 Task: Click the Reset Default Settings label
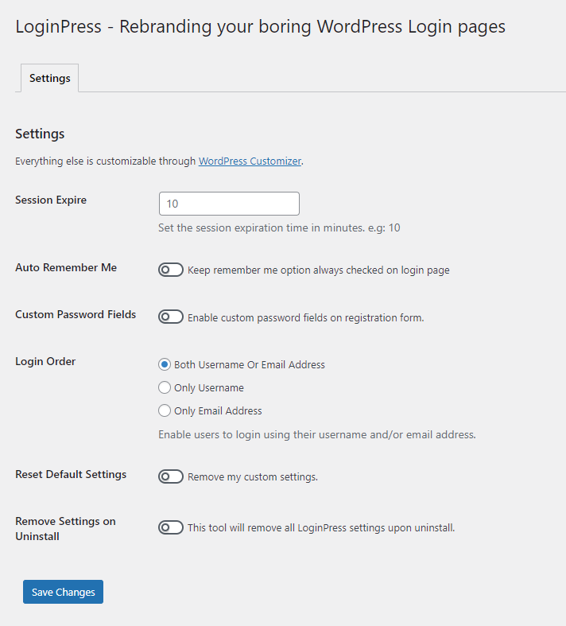[x=71, y=474]
